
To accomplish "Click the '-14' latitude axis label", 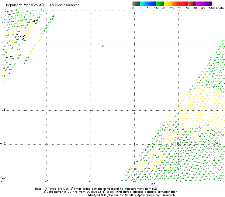I will pyautogui.click(x=3, y=76).
